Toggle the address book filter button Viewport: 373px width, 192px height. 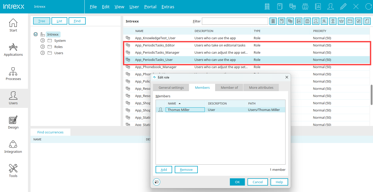[299, 21]
